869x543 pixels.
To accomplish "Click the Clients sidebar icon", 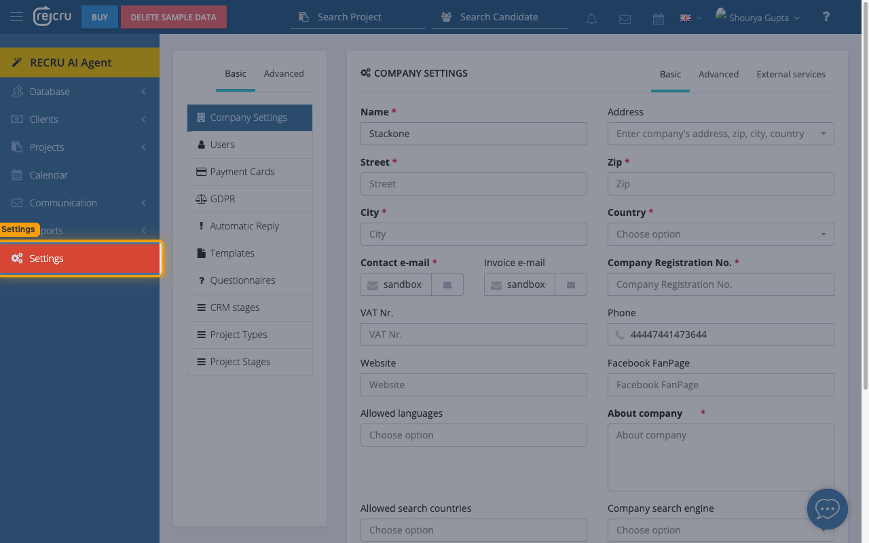I will 18,119.
